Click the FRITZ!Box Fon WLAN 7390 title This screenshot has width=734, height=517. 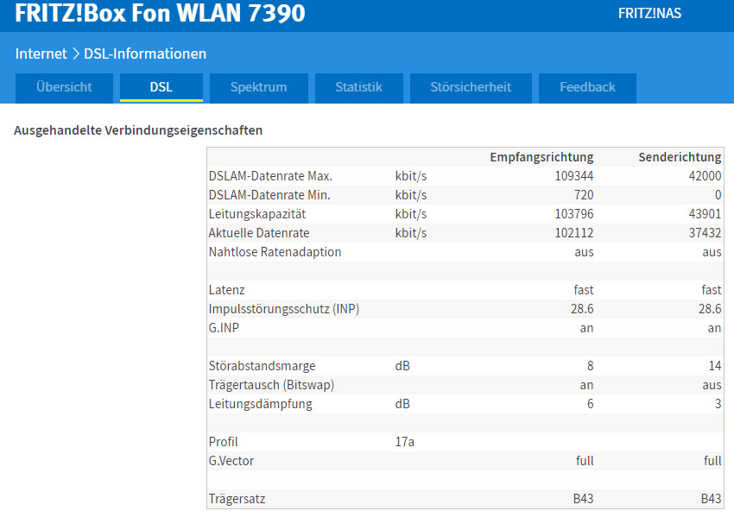coord(160,13)
